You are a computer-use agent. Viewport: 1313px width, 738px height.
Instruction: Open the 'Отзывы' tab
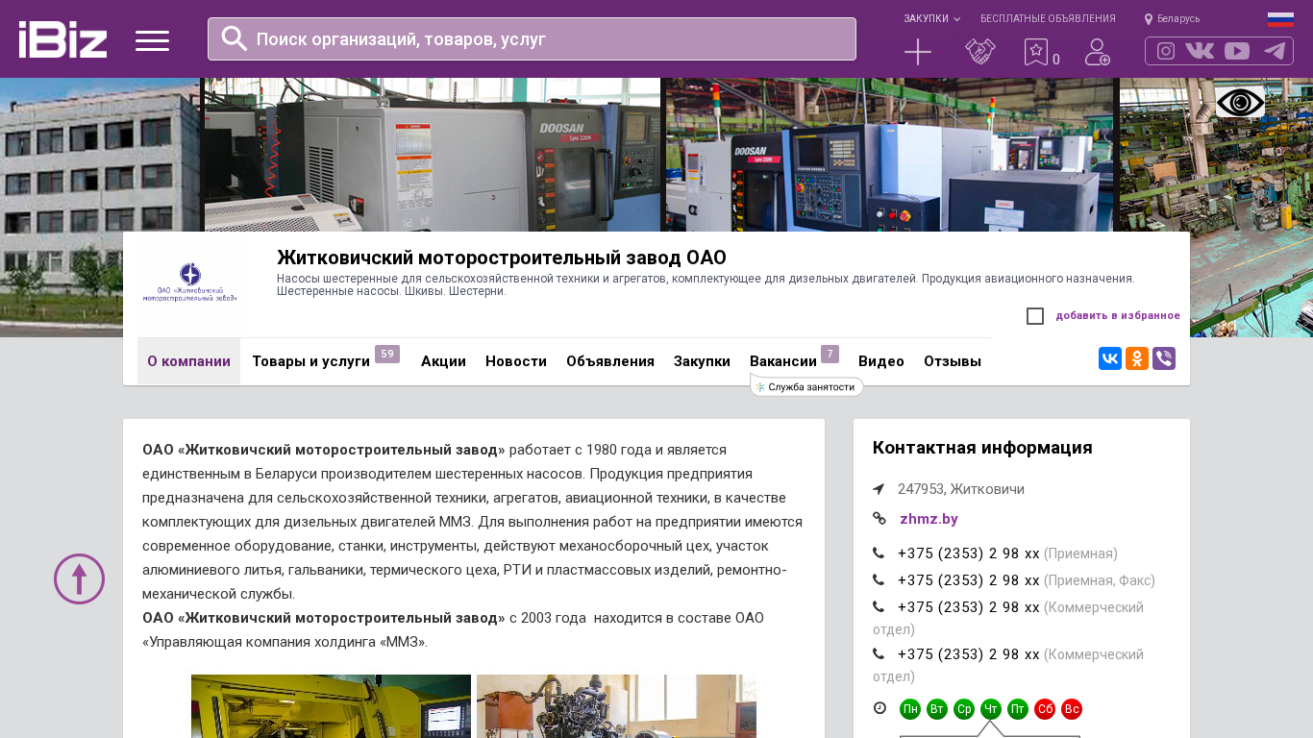953,361
